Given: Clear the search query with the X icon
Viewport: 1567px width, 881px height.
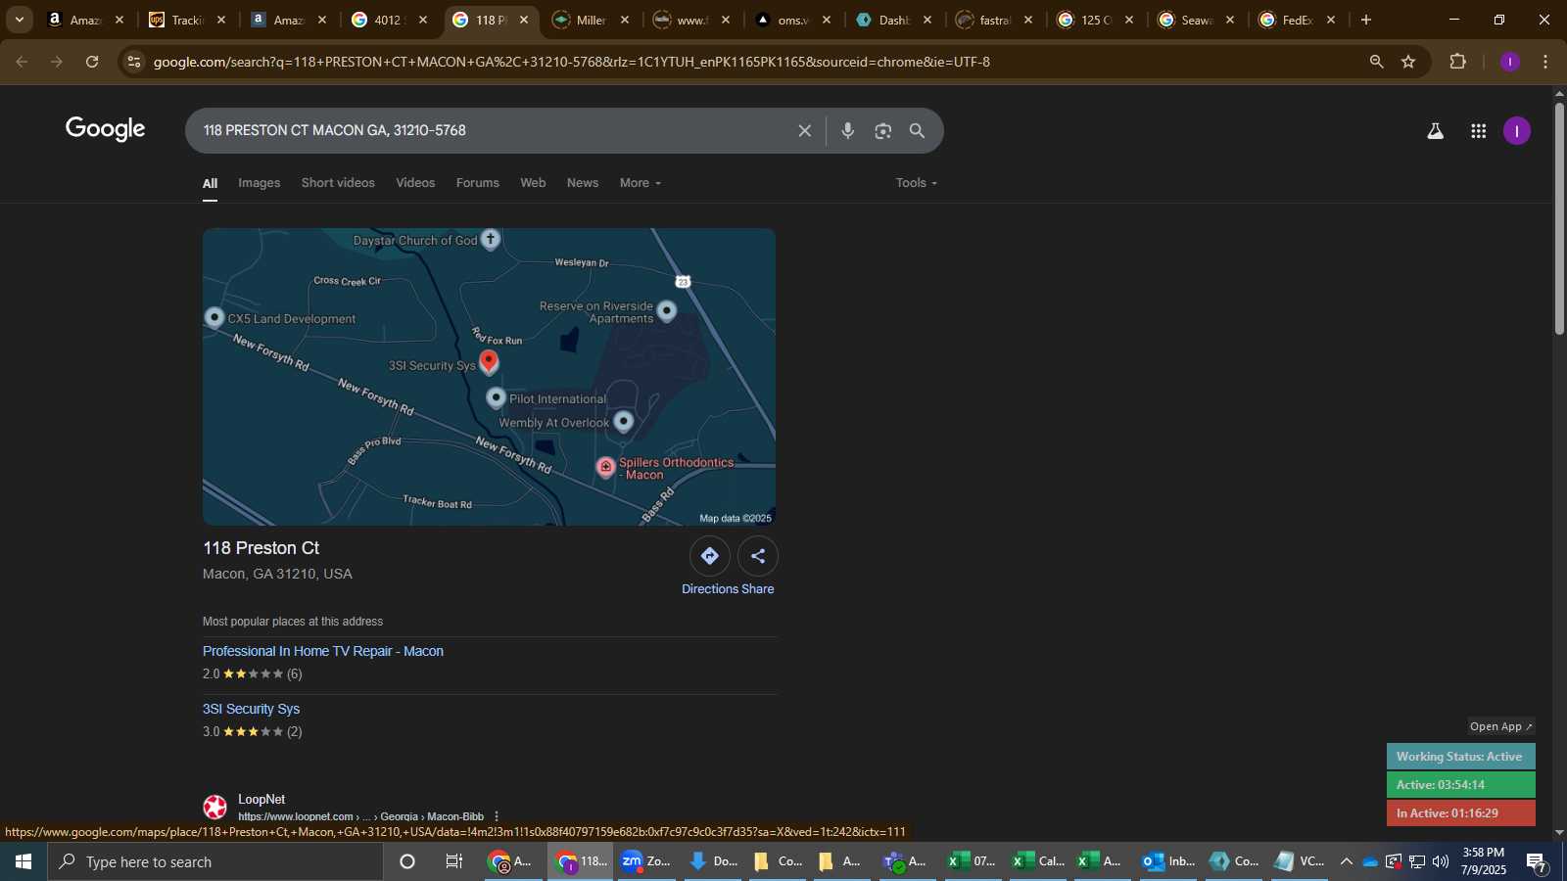Looking at the screenshot, I should pos(804,131).
